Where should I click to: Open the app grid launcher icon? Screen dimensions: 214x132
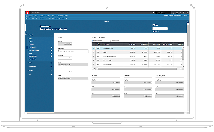coord(30,13)
